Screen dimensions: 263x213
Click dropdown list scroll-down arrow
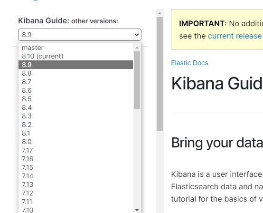(137, 210)
